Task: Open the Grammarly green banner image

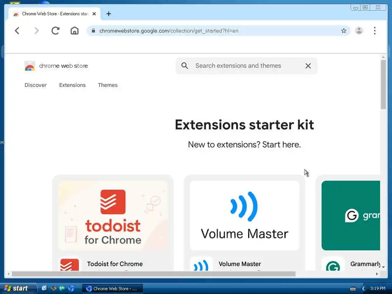Action: [x=351, y=216]
